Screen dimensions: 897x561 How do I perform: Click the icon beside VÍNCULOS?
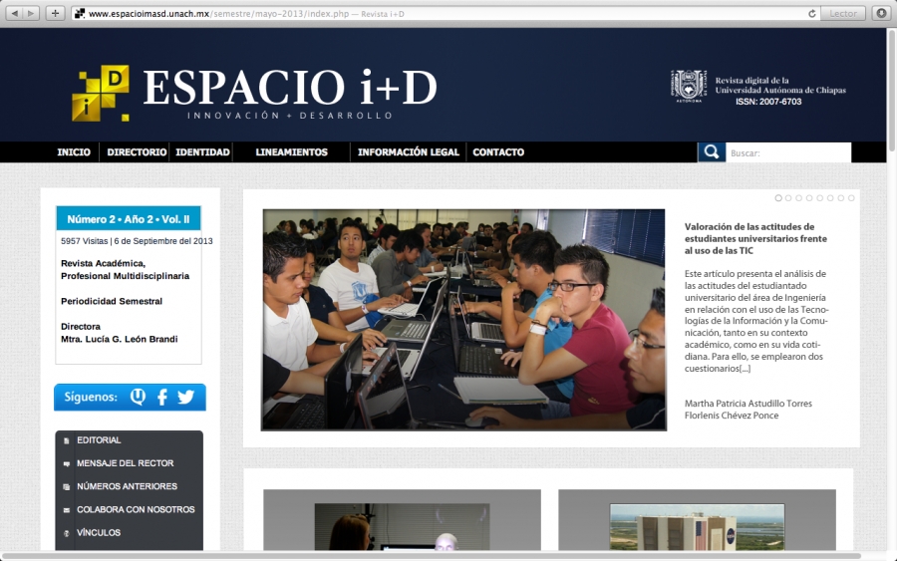tap(67, 533)
